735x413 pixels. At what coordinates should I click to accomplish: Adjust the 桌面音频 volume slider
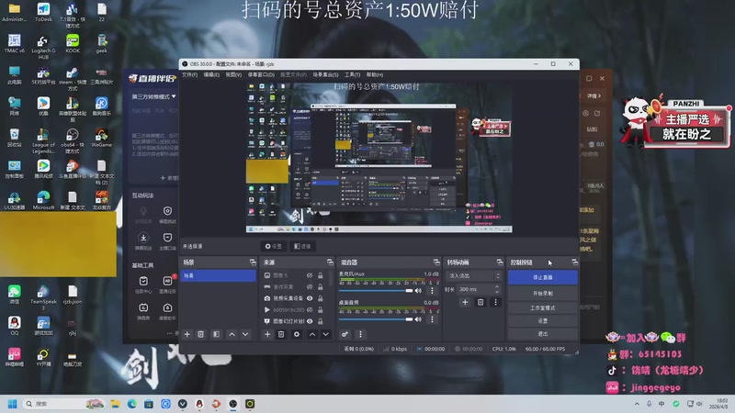click(376, 319)
